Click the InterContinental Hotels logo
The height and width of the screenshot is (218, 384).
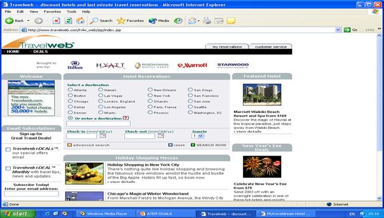pos(152,65)
